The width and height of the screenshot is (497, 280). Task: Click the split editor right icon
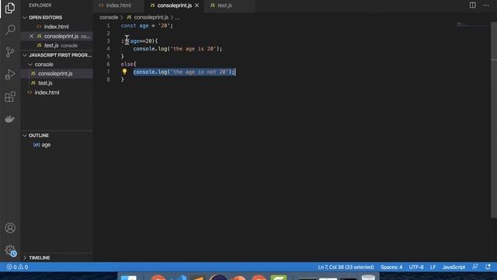click(x=473, y=5)
